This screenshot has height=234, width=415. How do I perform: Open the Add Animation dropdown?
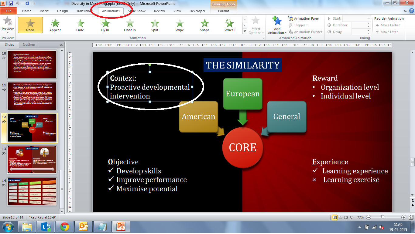click(277, 25)
